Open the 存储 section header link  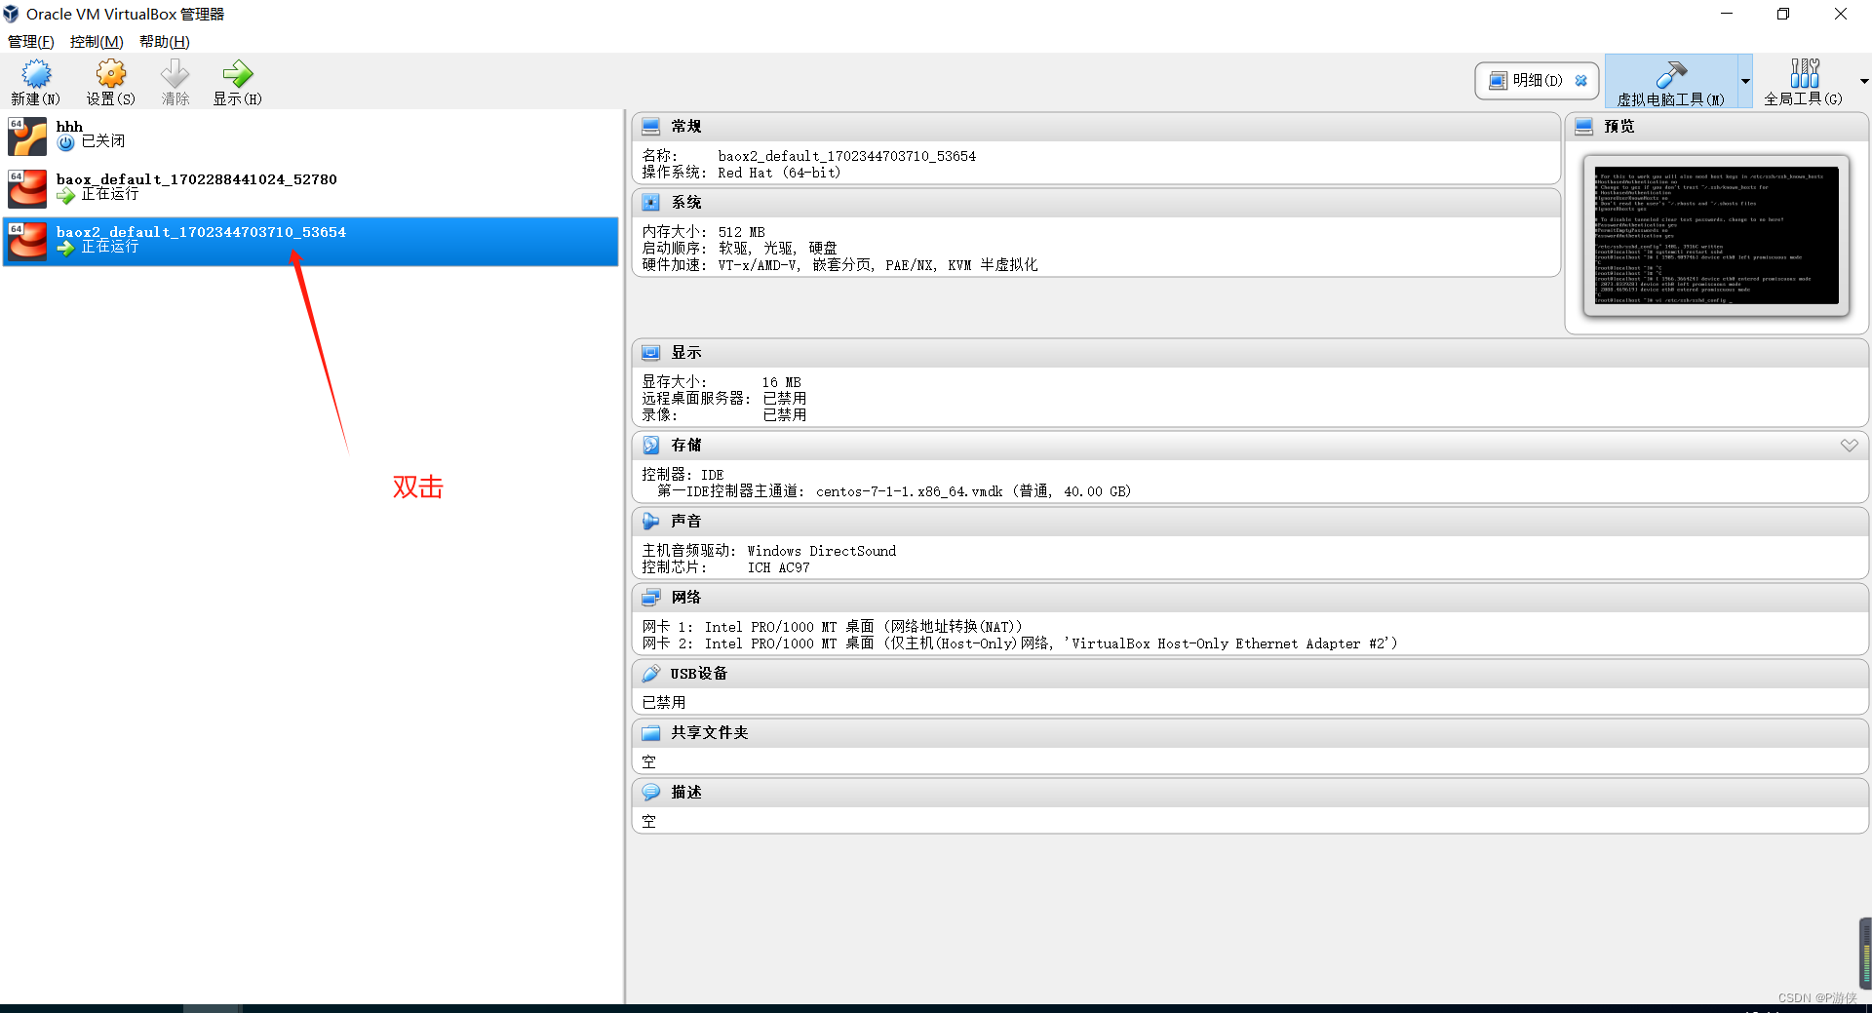point(686,446)
